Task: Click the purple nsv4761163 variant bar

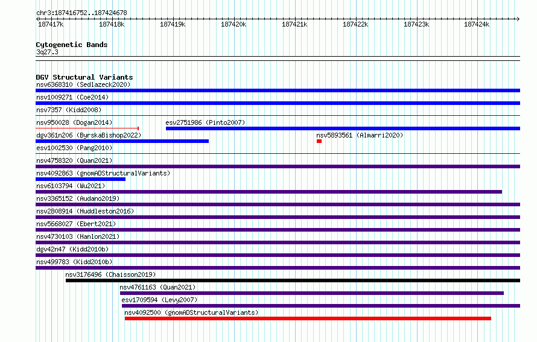Action: point(312,293)
